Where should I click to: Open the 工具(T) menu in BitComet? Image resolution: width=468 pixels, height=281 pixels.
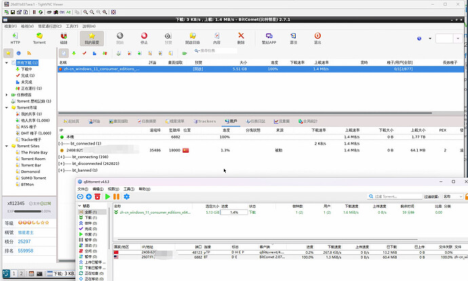click(x=72, y=26)
